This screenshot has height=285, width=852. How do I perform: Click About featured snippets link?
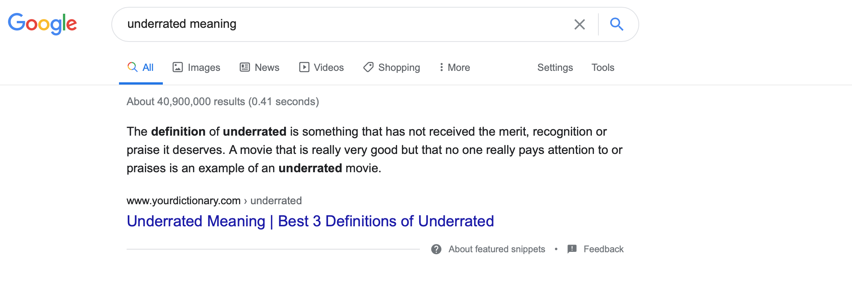tap(497, 249)
